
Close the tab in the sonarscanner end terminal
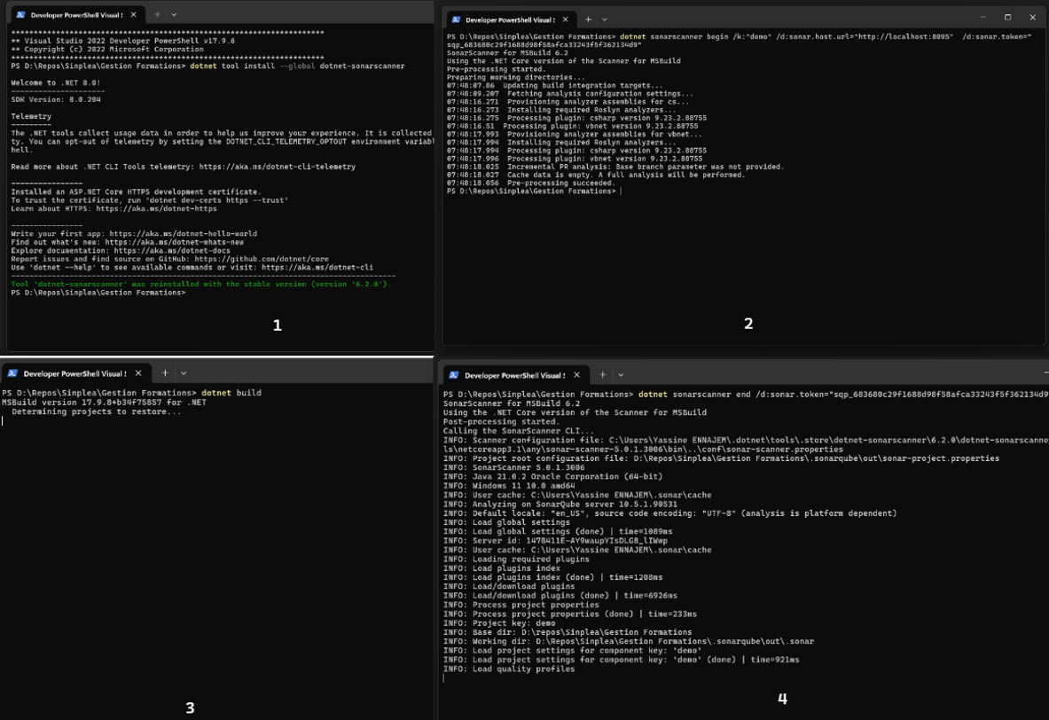(x=577, y=375)
